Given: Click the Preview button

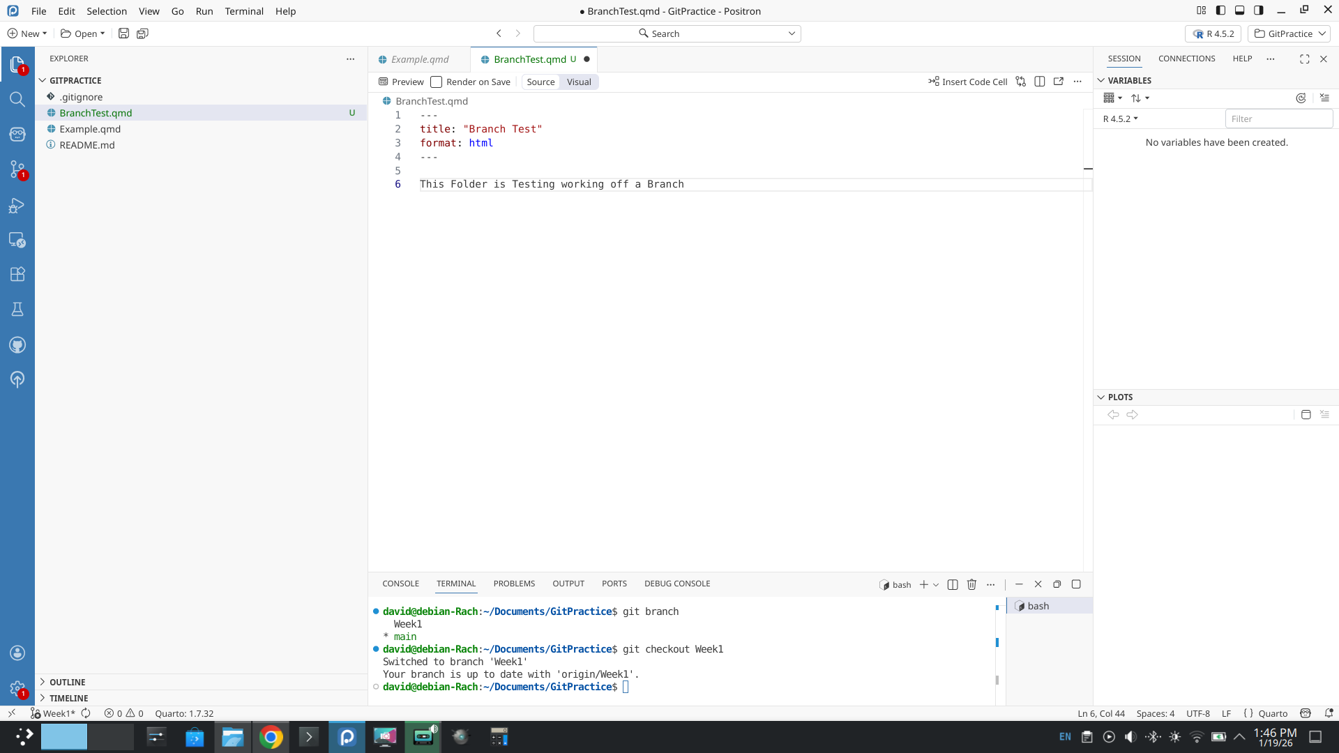Looking at the screenshot, I should pos(401,82).
